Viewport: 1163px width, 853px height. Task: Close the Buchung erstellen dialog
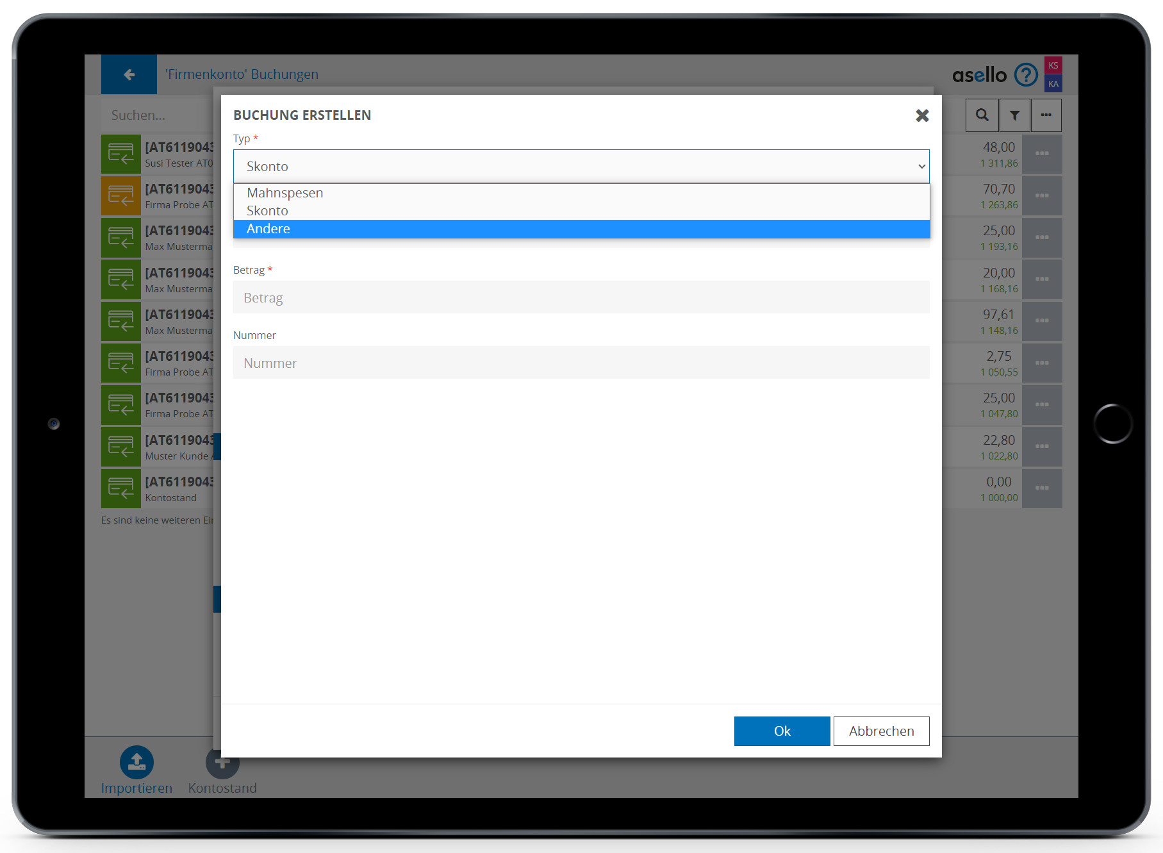tap(921, 115)
